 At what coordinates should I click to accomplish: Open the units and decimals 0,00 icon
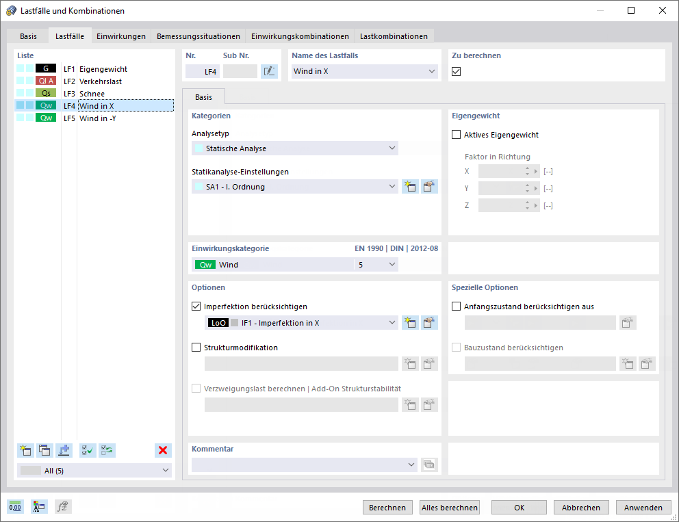tap(15, 506)
